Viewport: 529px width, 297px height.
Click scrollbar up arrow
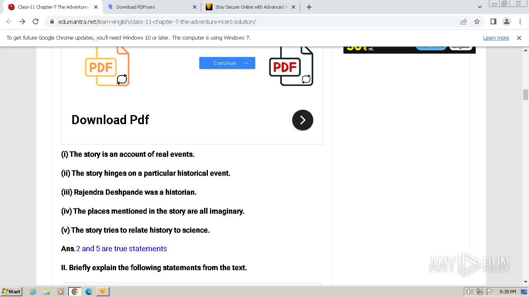[526, 50]
